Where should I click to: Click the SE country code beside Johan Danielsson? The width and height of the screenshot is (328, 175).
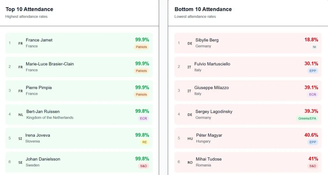point(20,163)
